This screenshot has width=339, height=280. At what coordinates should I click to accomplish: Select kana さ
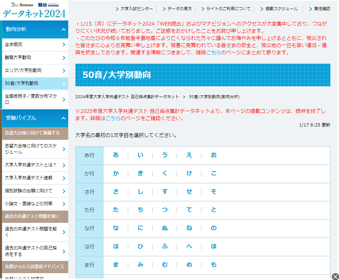tap(116, 192)
